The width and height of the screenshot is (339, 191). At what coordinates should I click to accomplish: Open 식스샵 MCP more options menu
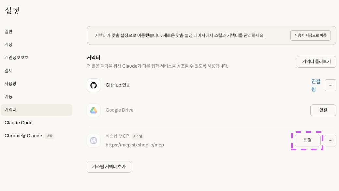click(330, 141)
